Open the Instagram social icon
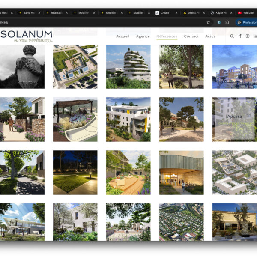 248,36
